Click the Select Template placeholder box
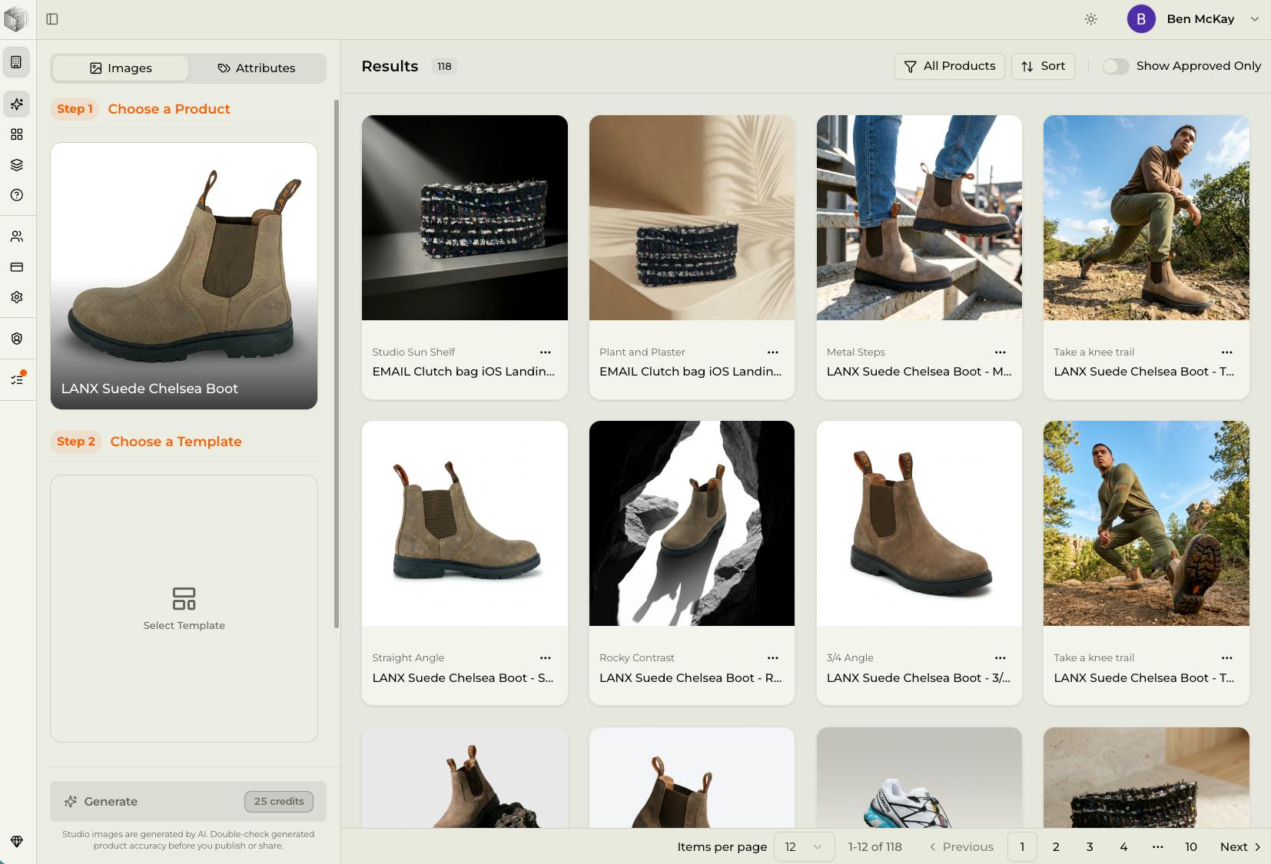 pos(184,608)
